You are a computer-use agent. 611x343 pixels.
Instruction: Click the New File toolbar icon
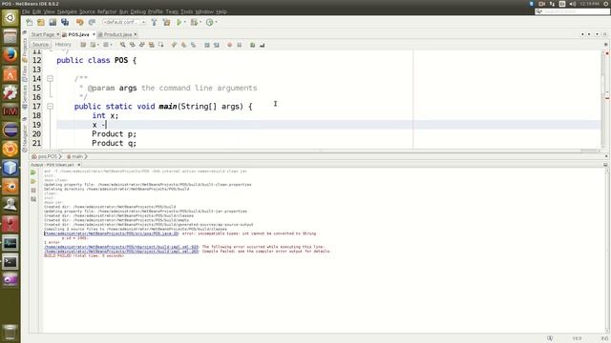(x=30, y=22)
